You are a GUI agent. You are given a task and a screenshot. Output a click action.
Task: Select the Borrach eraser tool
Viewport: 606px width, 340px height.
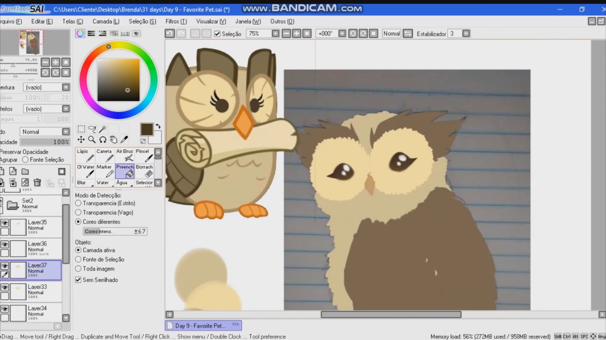(144, 171)
